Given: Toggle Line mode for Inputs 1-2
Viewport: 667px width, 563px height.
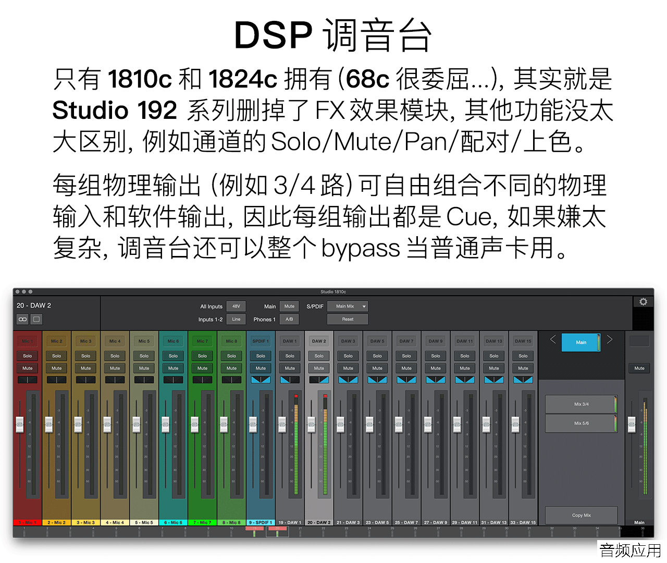Looking at the screenshot, I should (x=236, y=319).
